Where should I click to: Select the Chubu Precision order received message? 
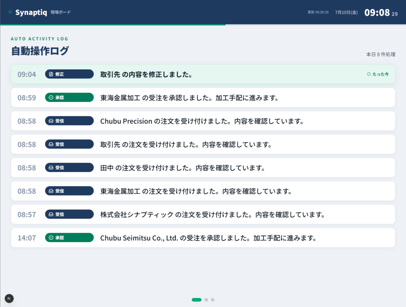(202, 121)
